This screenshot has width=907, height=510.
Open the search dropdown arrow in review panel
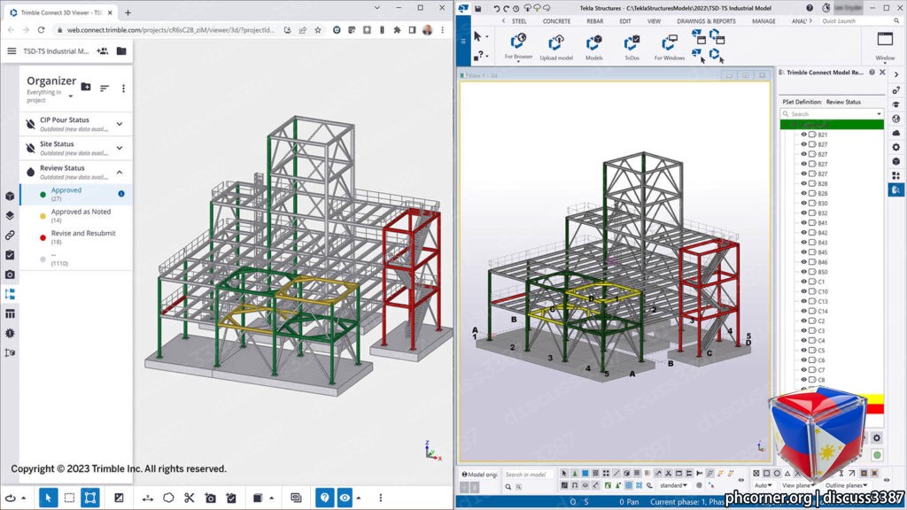pos(879,114)
